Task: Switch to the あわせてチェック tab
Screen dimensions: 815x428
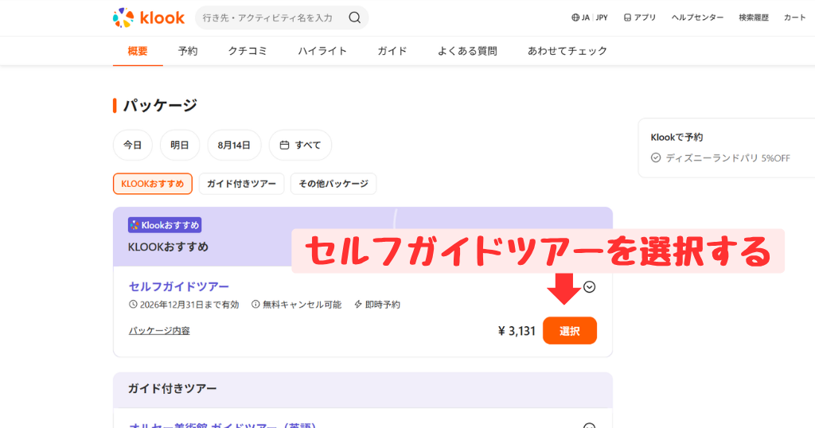Action: tap(567, 51)
